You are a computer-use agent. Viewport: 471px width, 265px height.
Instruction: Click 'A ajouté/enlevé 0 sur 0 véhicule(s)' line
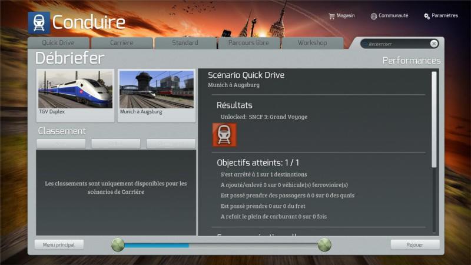(284, 185)
